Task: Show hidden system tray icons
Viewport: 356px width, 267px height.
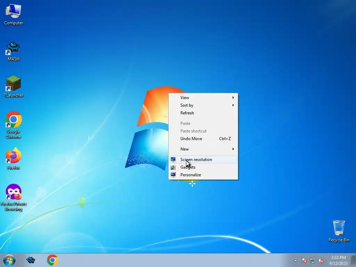Action: 296,260
